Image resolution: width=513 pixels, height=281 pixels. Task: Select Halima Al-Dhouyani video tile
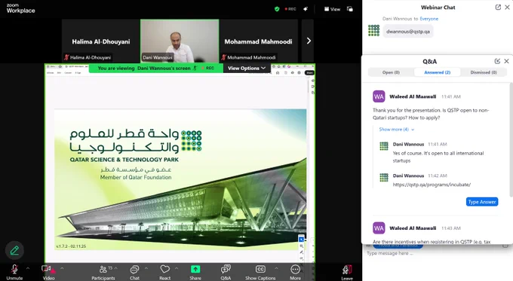(101, 41)
